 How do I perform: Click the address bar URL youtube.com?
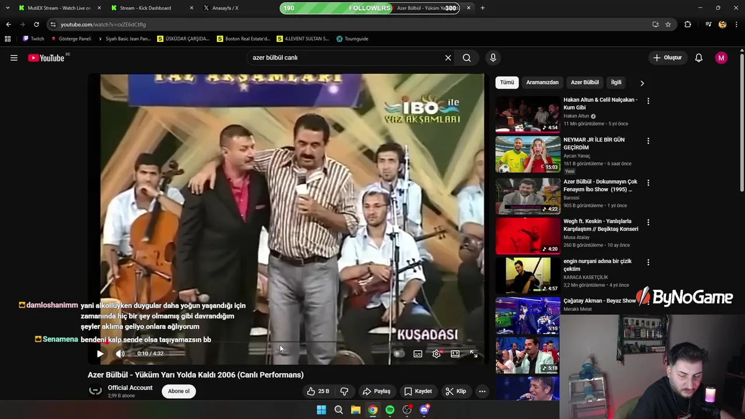(x=103, y=24)
